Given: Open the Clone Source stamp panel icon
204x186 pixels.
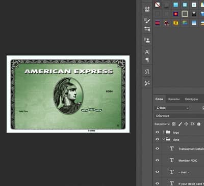Looking at the screenshot, I should click(147, 40).
